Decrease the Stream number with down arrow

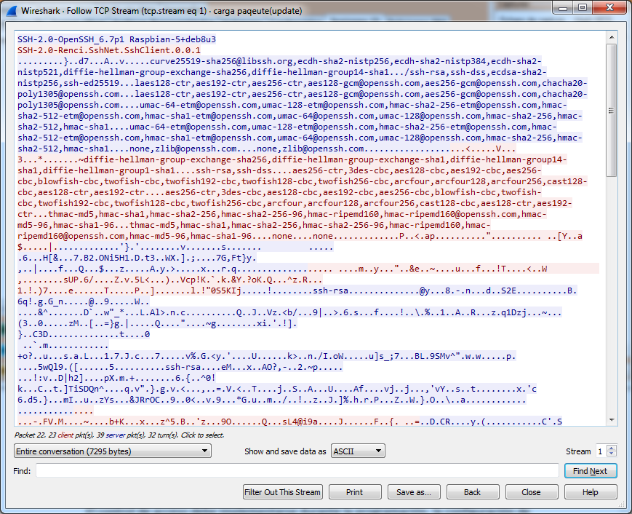[x=612, y=455]
